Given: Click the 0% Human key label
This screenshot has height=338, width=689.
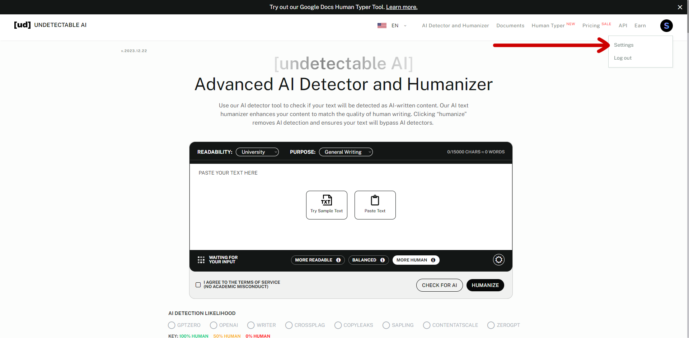Looking at the screenshot, I should [258, 336].
